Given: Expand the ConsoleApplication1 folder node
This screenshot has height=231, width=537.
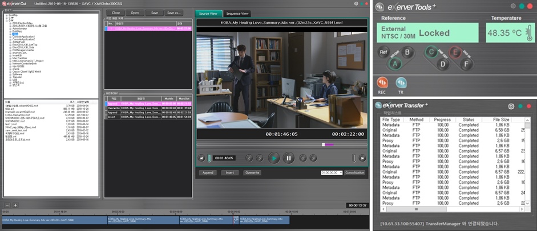Looking at the screenshot, I should click(11, 36).
